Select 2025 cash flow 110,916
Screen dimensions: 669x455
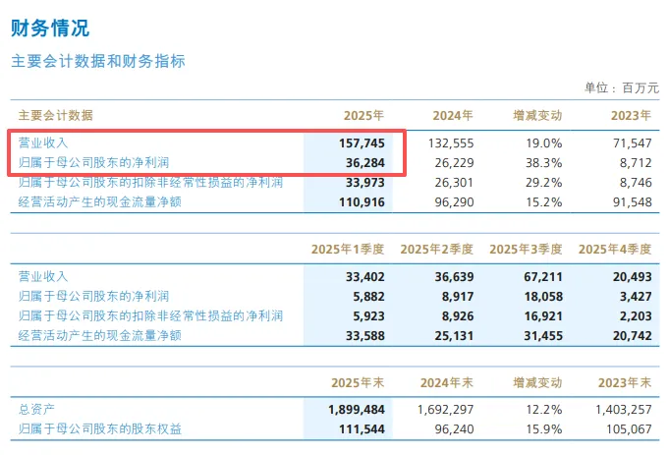coord(362,201)
